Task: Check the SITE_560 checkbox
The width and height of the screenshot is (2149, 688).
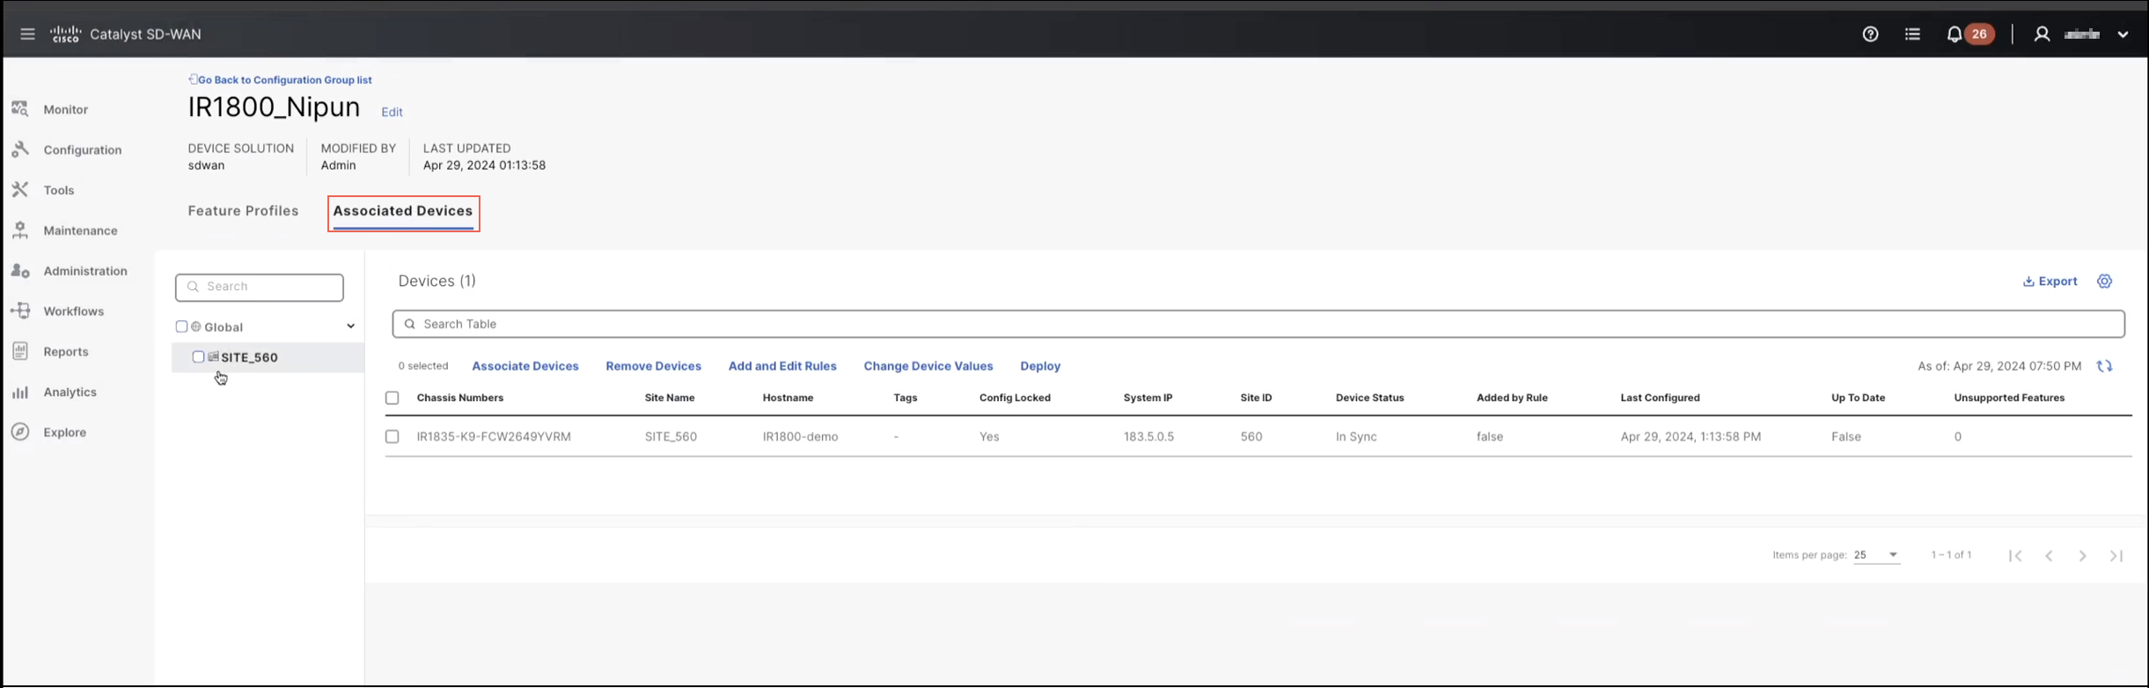Action: click(198, 357)
